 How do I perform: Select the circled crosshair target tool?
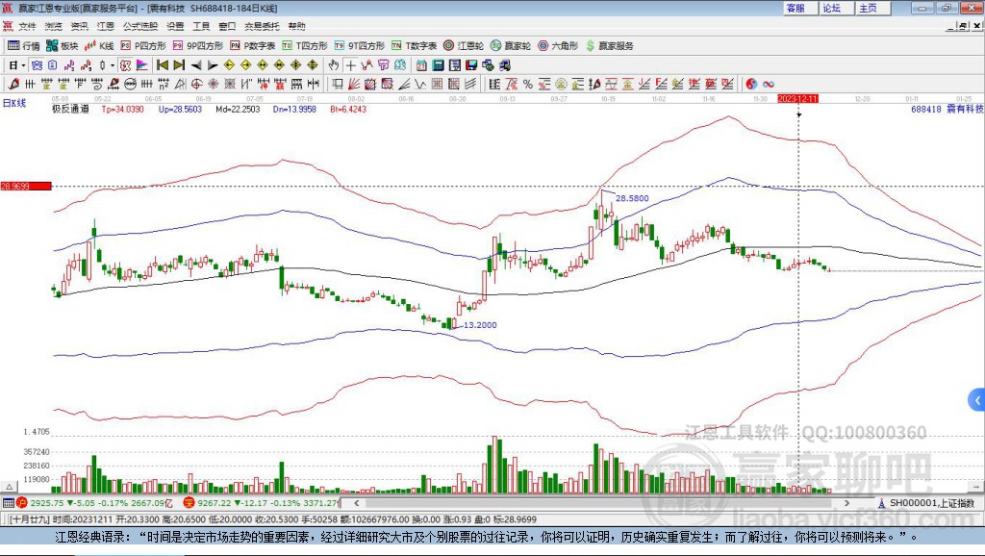(196, 85)
